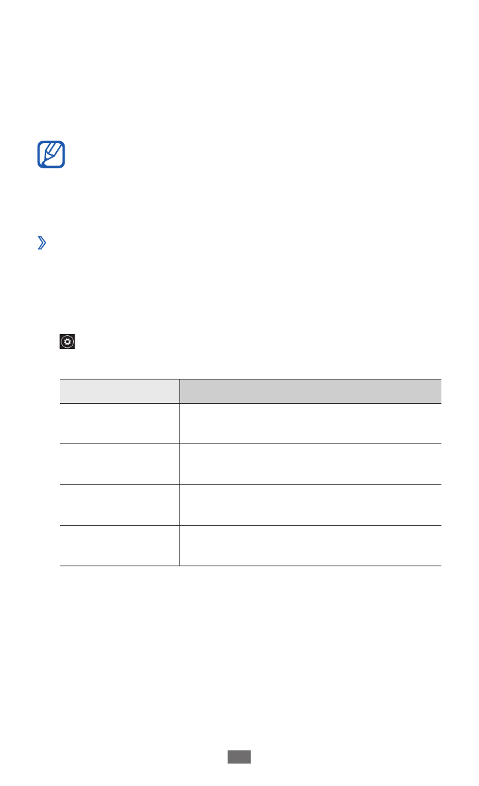Screen dimensions: 479x786
Task: Click the blue note pencil icon
Action: (52, 153)
